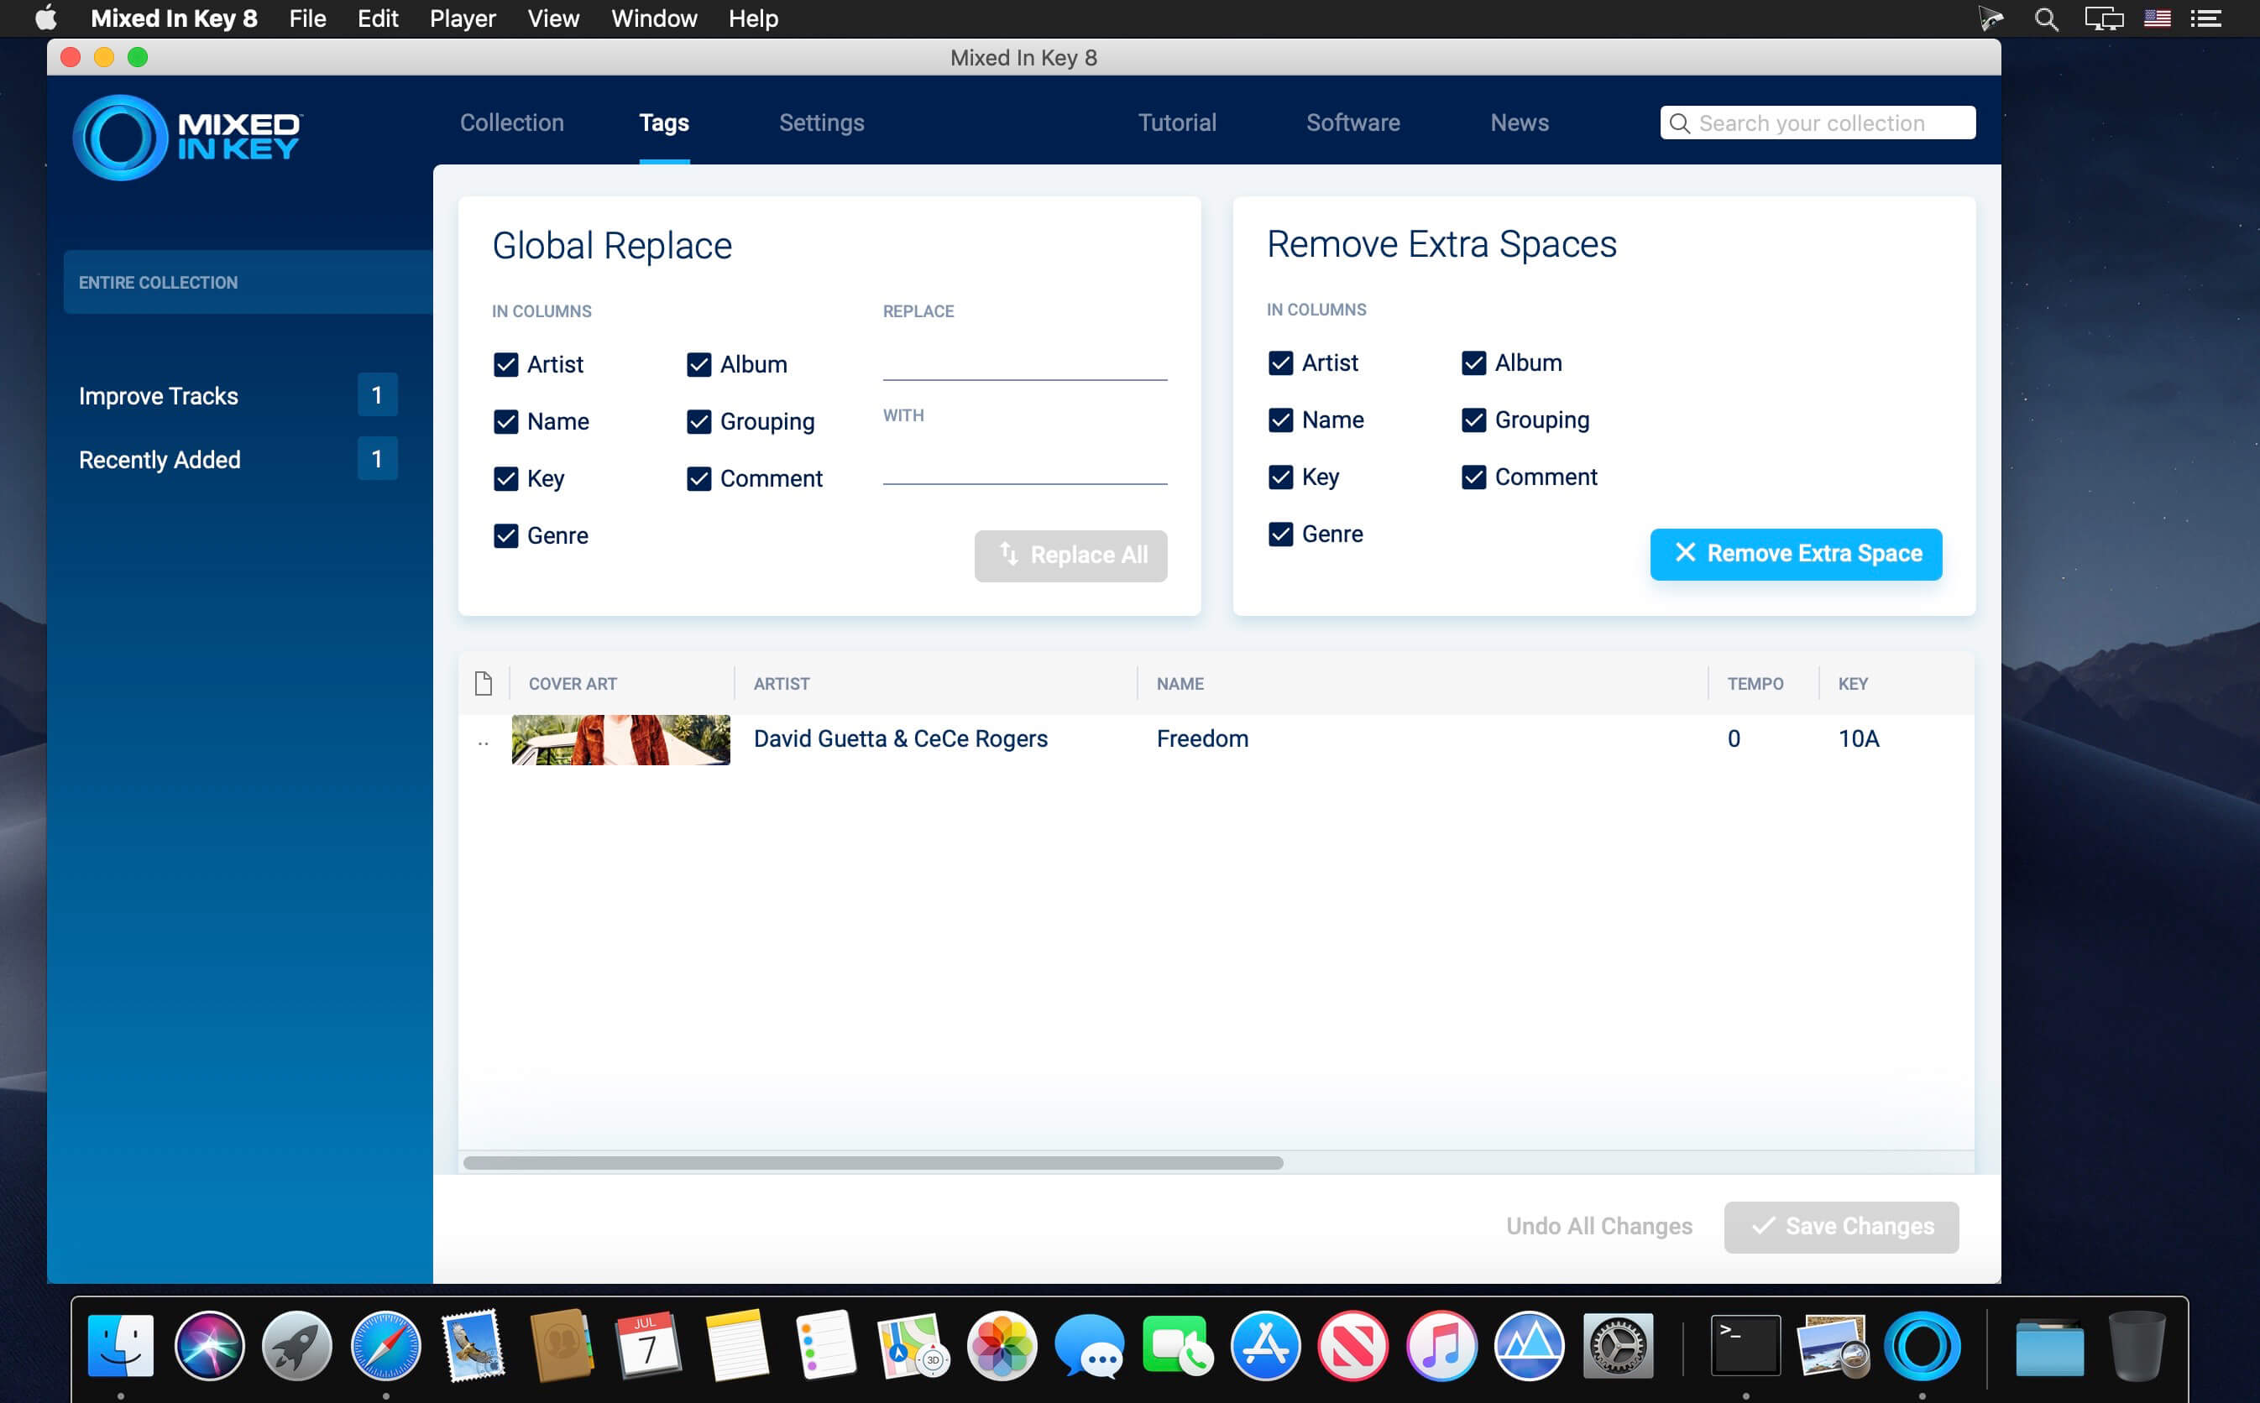This screenshot has width=2260, height=1403.
Task: Open Terminal from the dock
Action: tap(1745, 1347)
